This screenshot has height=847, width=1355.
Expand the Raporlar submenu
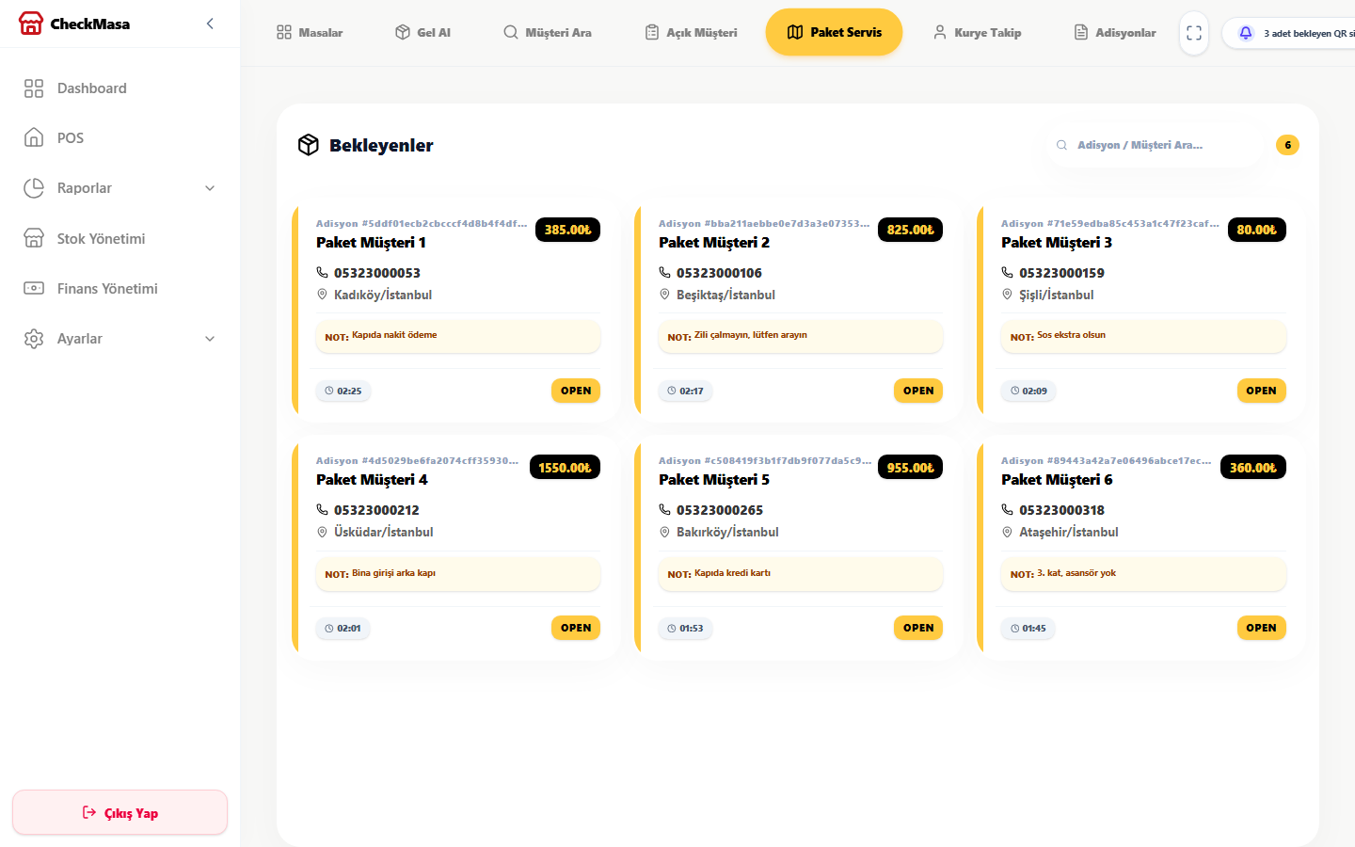point(120,188)
